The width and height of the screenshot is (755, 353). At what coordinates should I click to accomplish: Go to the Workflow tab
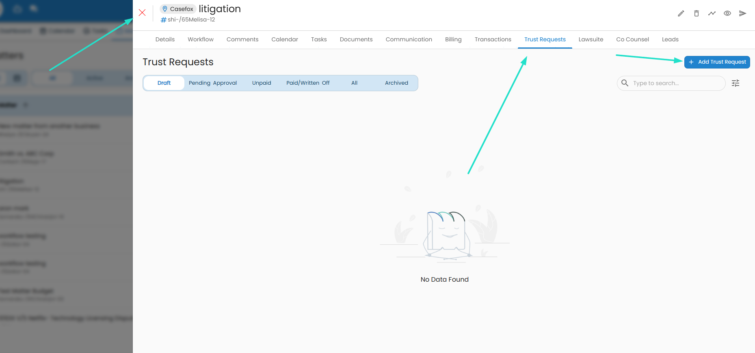(201, 39)
